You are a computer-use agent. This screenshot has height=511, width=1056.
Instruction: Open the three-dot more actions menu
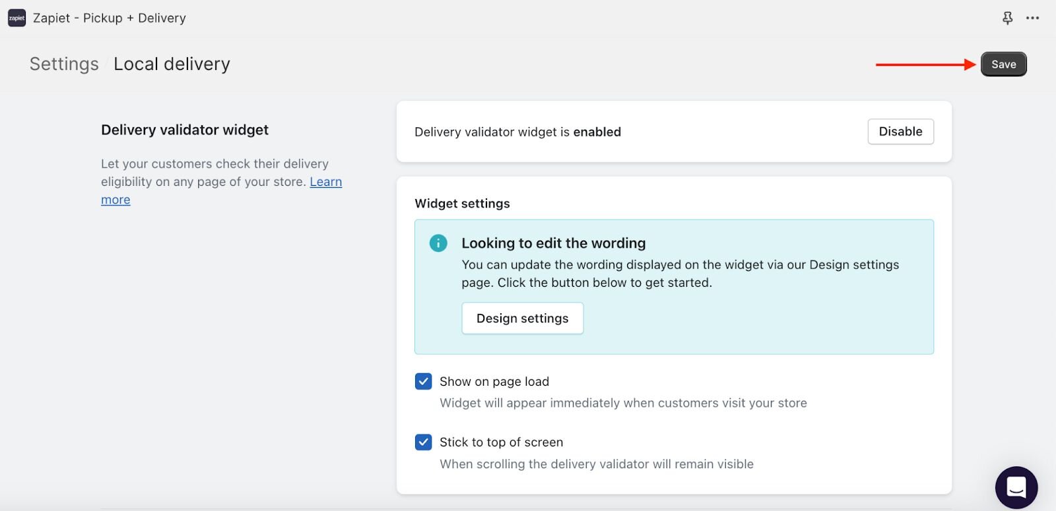coord(1032,18)
